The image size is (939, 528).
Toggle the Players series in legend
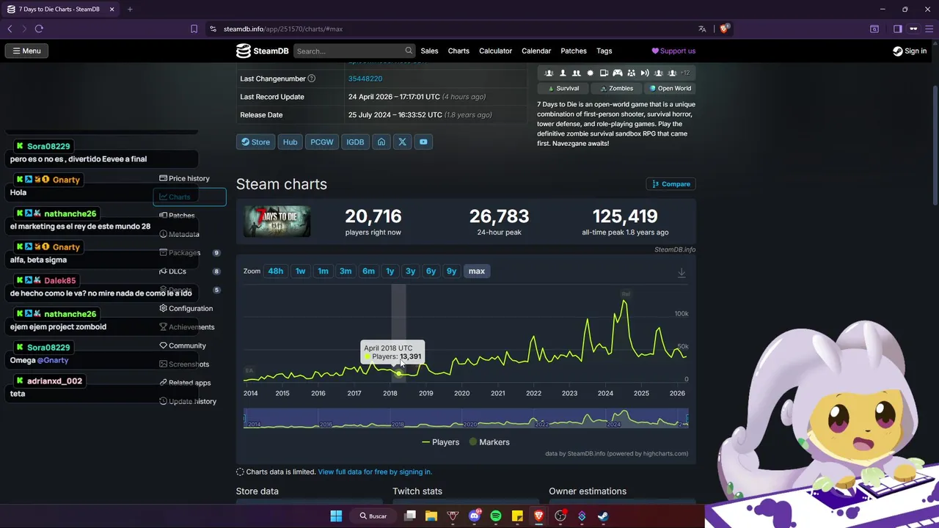(440, 442)
